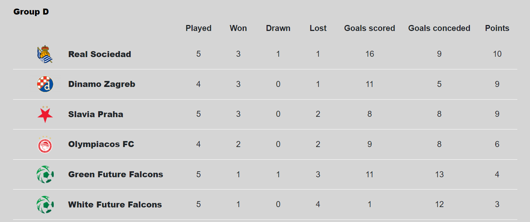The width and height of the screenshot is (530, 222).
Task: Click the Goals conceded column header
Action: pyautogui.click(x=439, y=28)
